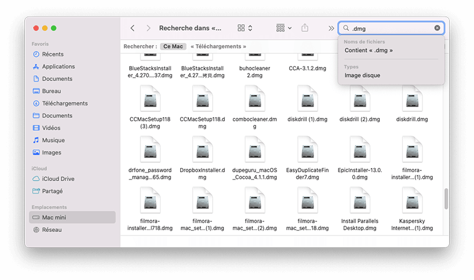Select the filmora-mac_set...(2).dmg file icon
Image resolution: width=474 pixels, height=280 pixels.
255,200
